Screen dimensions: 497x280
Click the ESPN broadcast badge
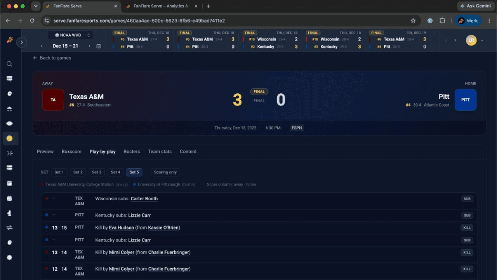pyautogui.click(x=297, y=128)
